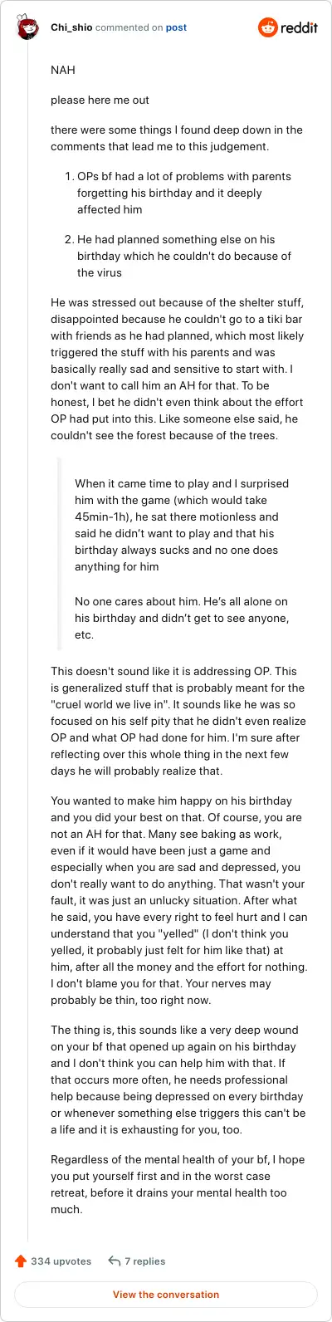This screenshot has height=1322, width=332.
Task: Click the "please here me out" line
Action: tap(100, 100)
